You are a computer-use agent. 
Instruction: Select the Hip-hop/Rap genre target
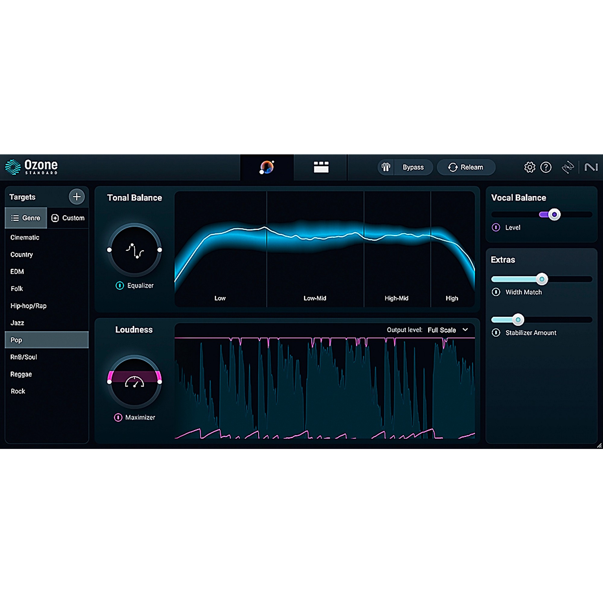[28, 306]
